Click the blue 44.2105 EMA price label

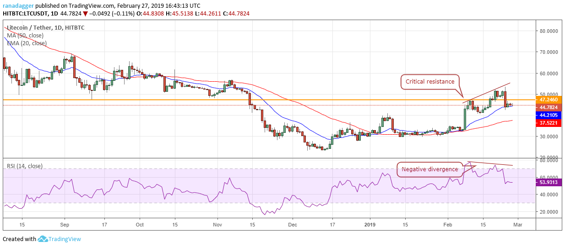[x=549, y=116]
